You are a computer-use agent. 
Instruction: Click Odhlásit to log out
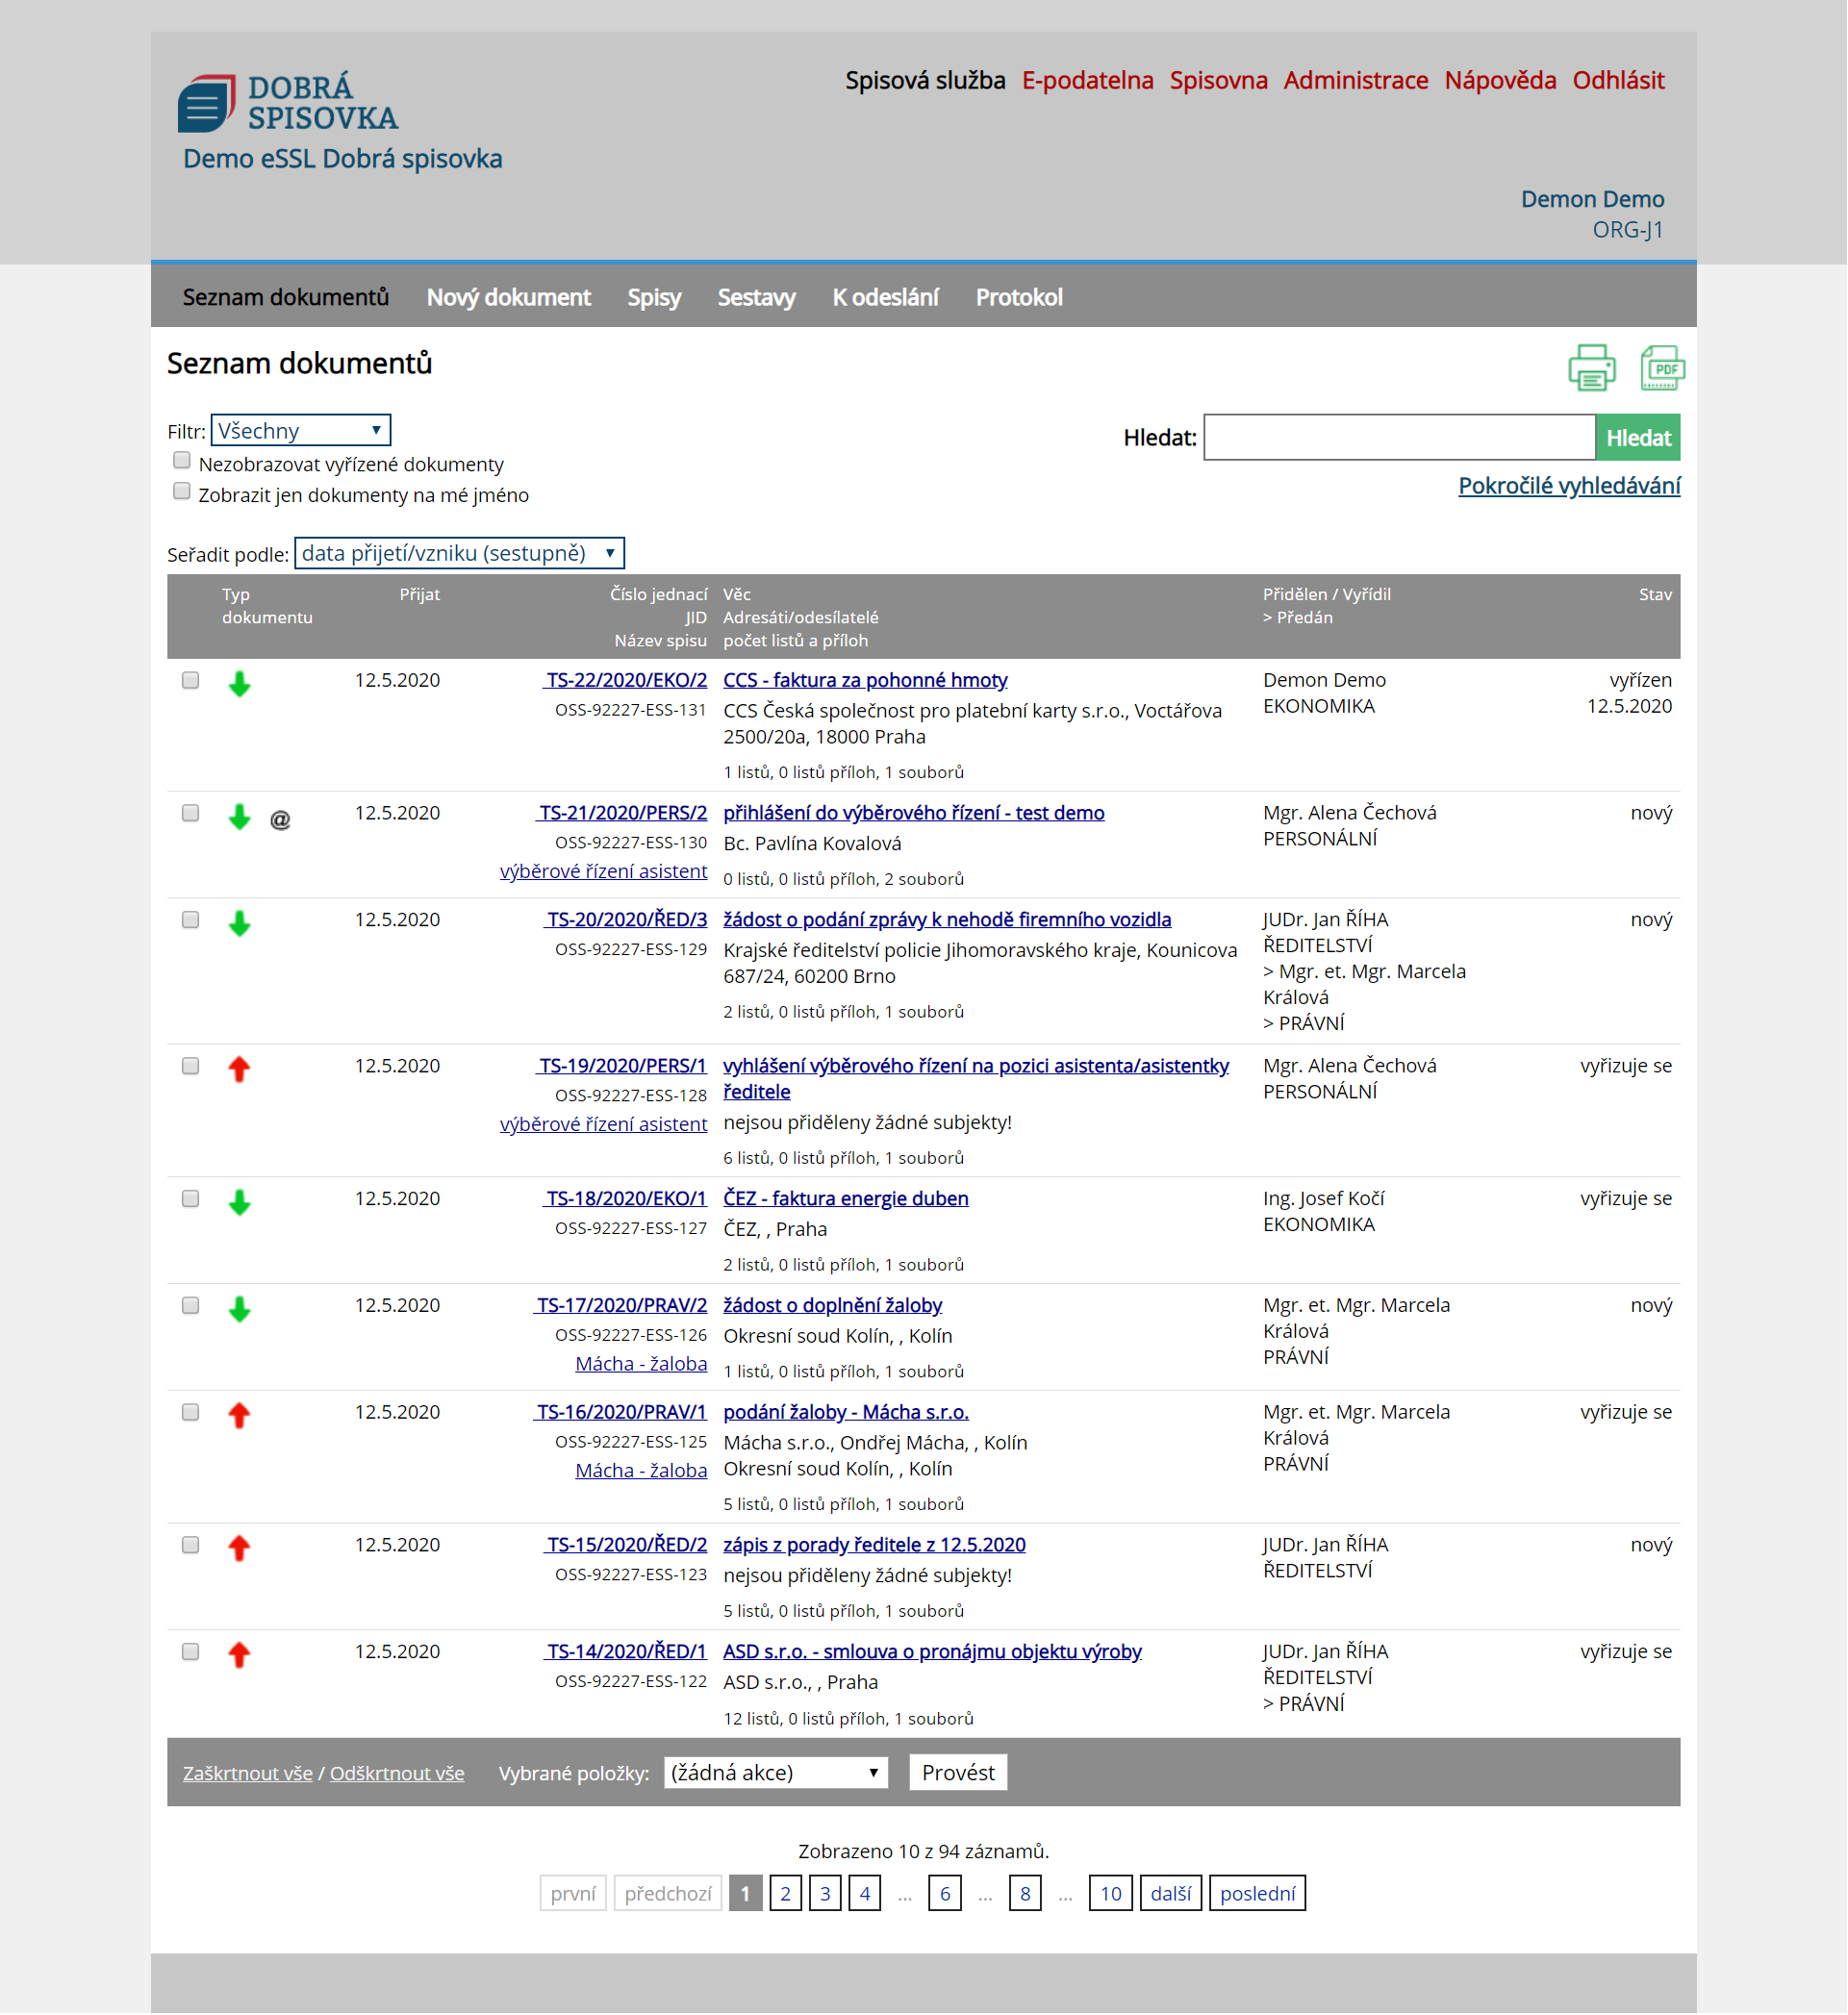1619,81
